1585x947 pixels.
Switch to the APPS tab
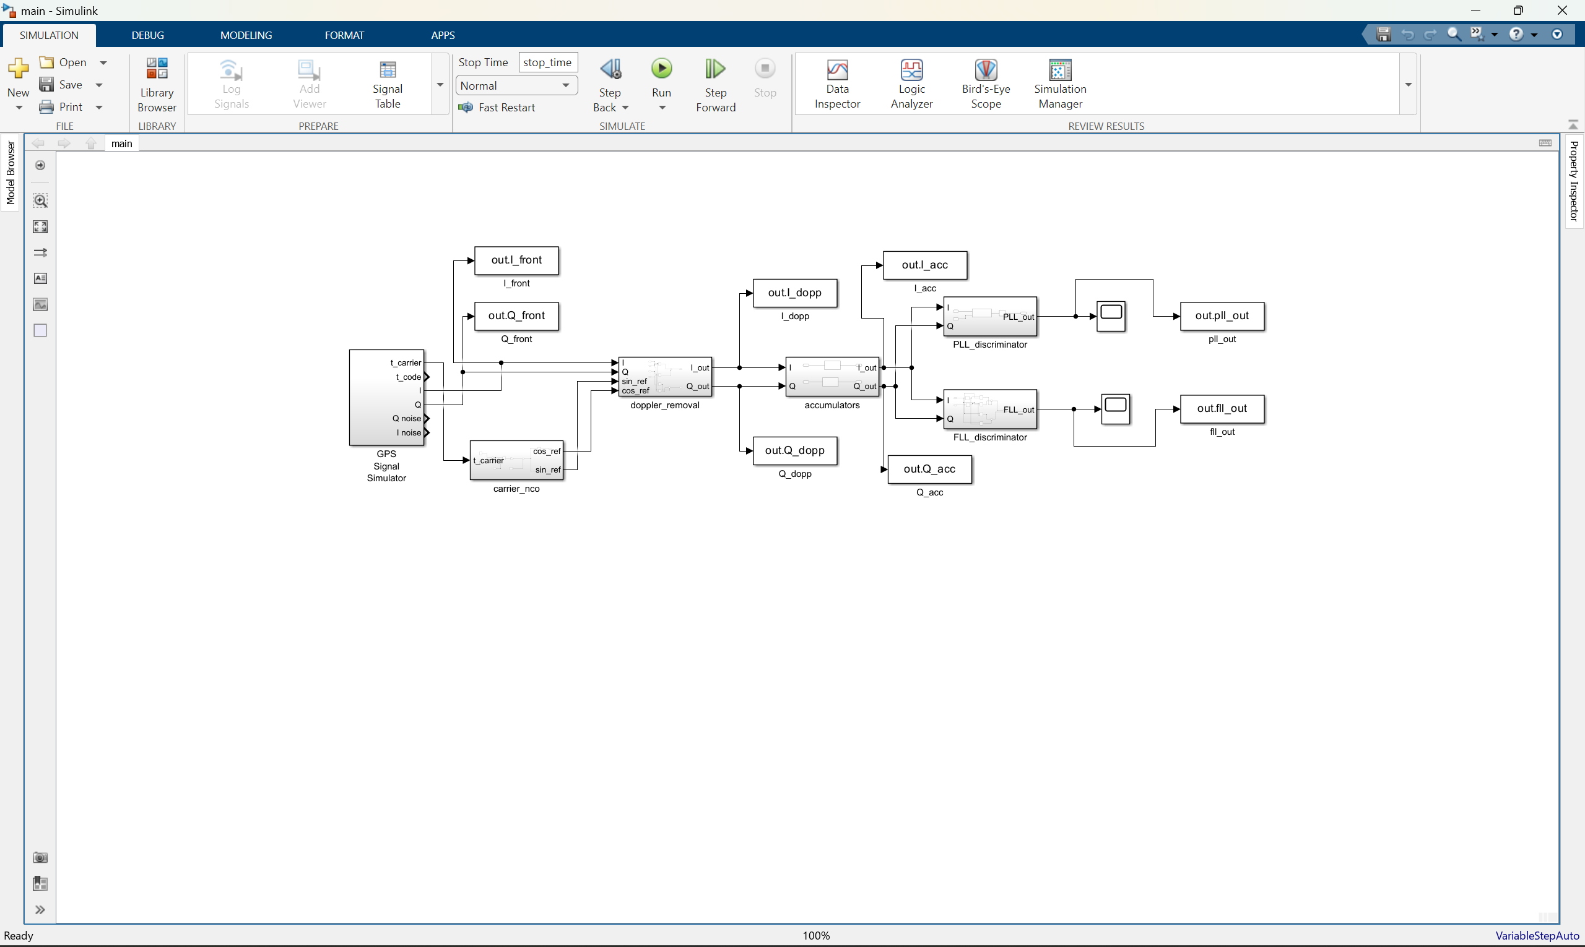point(443,35)
